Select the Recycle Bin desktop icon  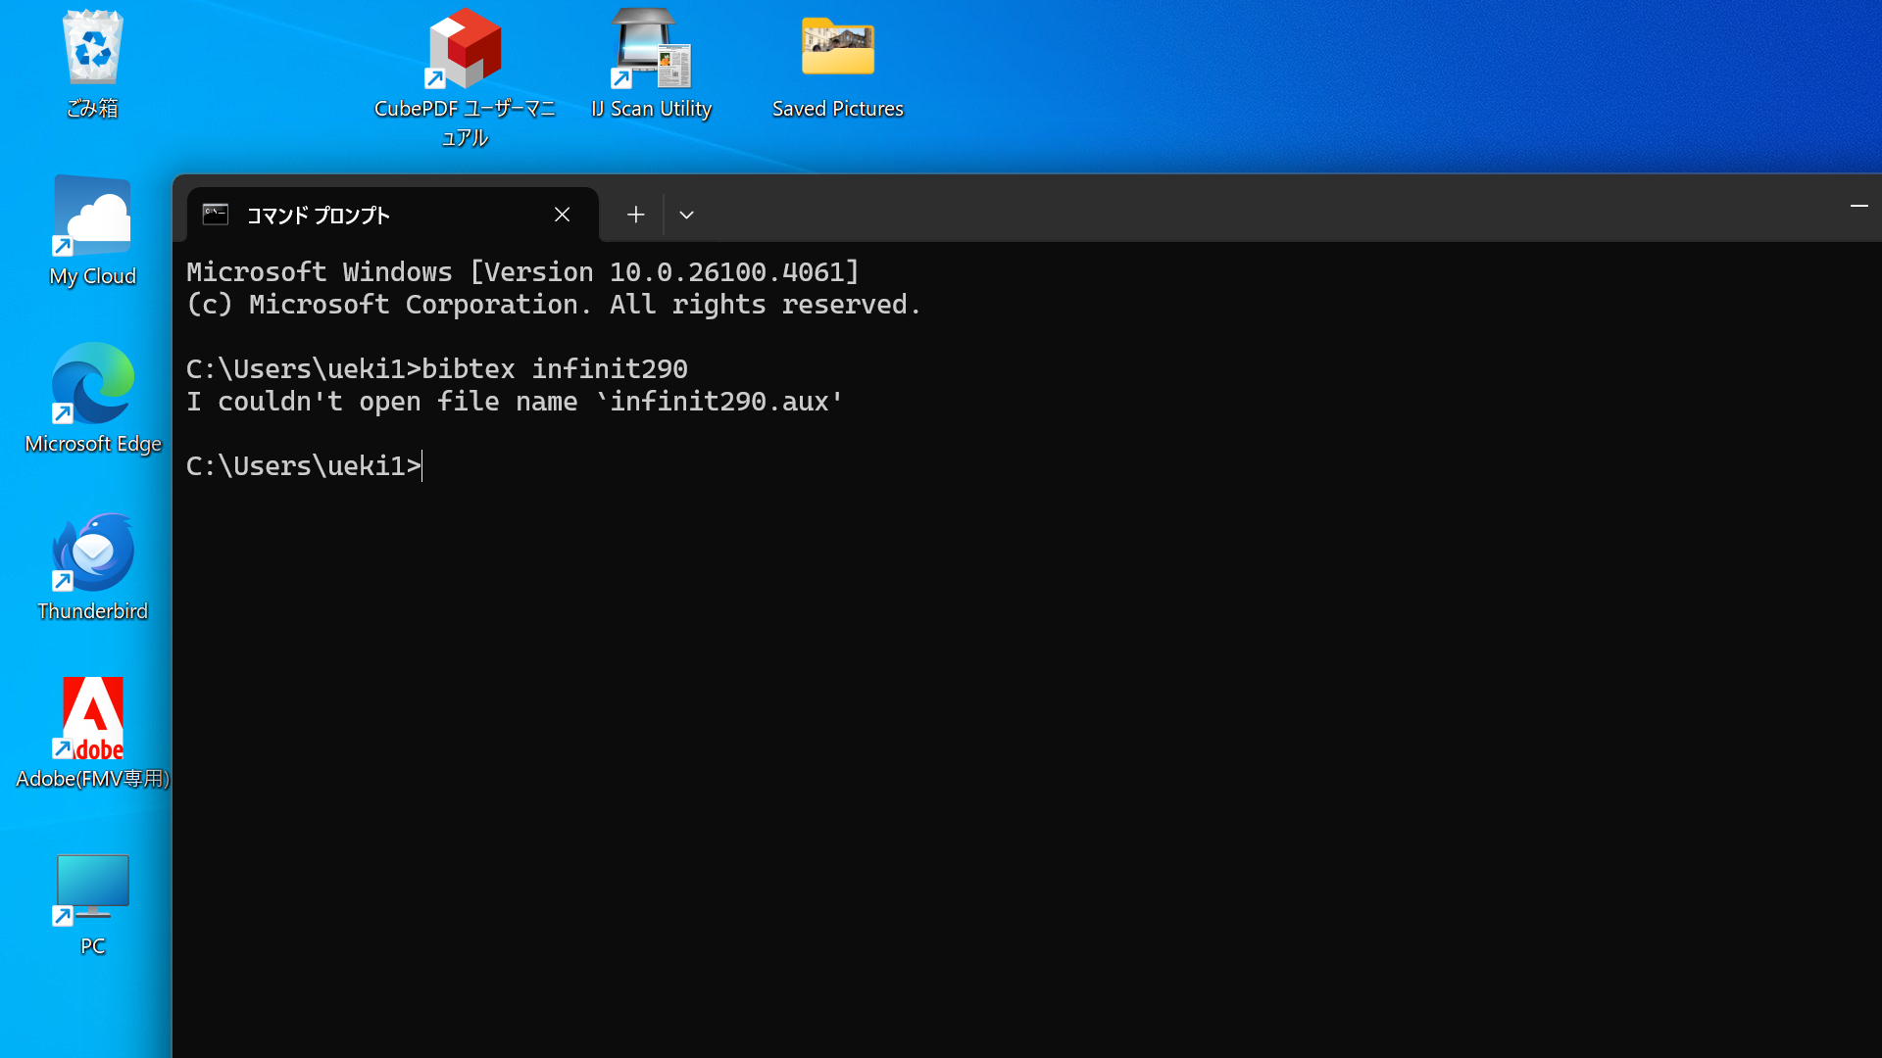coord(92,65)
